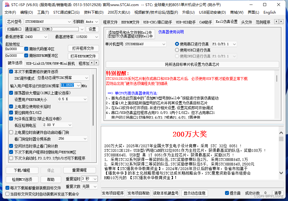Toggle 上电复位使用较长延时 checkbox
Image resolution: width=288 pixels, height=201 pixels.
click(x=11, y=107)
